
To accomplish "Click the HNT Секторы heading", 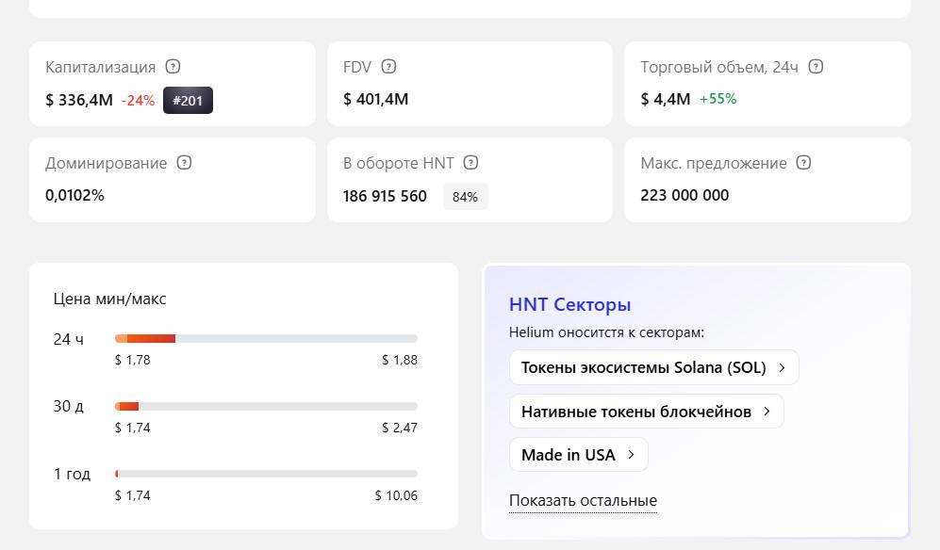I will [569, 304].
